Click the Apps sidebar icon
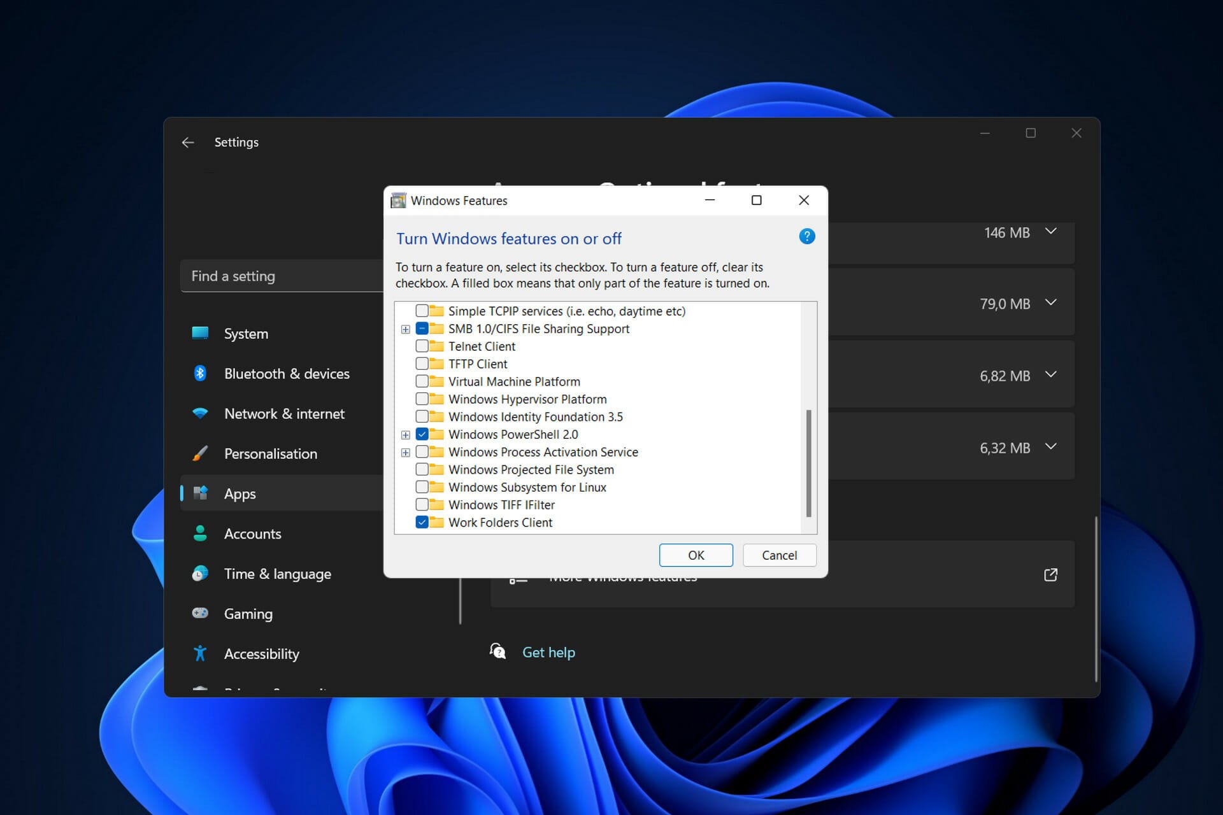This screenshot has height=815, width=1223. click(200, 493)
